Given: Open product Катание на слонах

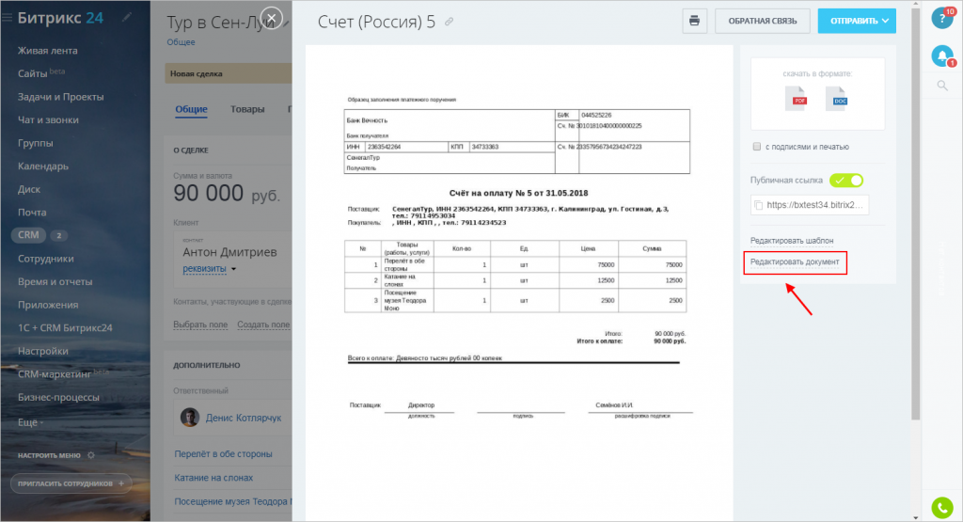Looking at the screenshot, I should 213,477.
